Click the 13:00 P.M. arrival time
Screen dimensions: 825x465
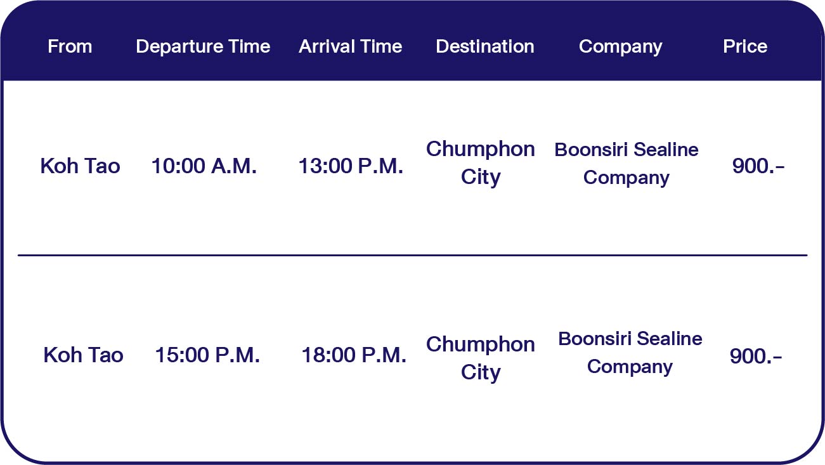pyautogui.click(x=351, y=166)
